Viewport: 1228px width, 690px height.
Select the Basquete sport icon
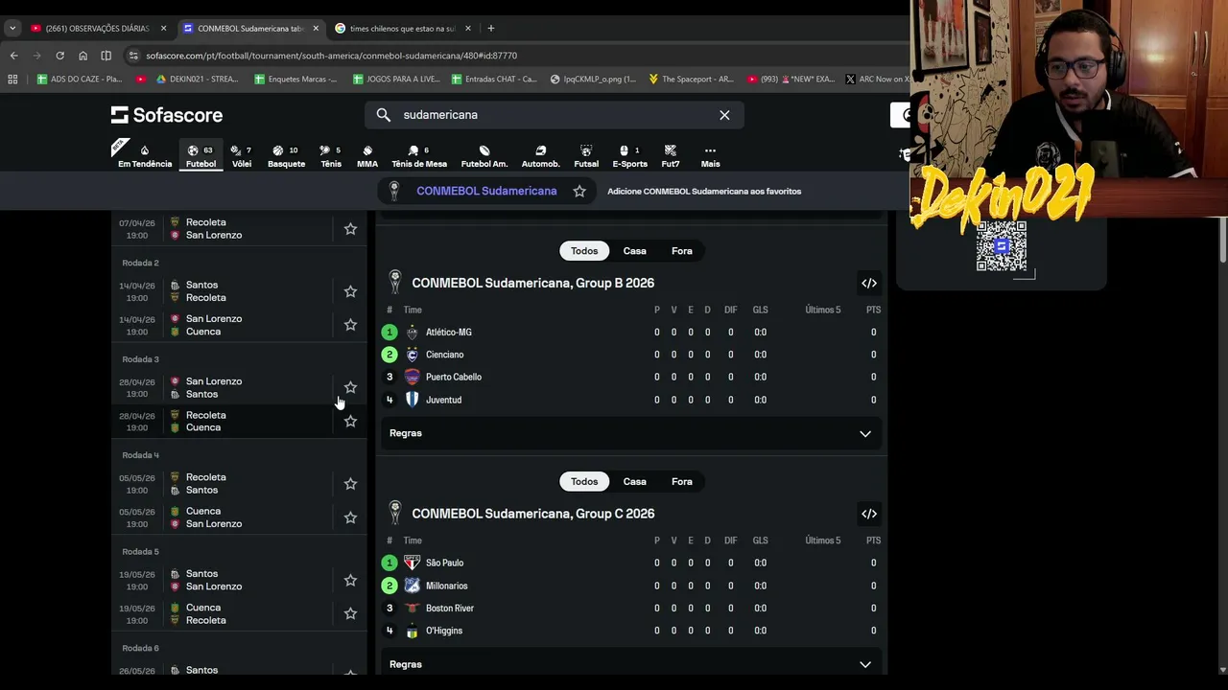(286, 156)
